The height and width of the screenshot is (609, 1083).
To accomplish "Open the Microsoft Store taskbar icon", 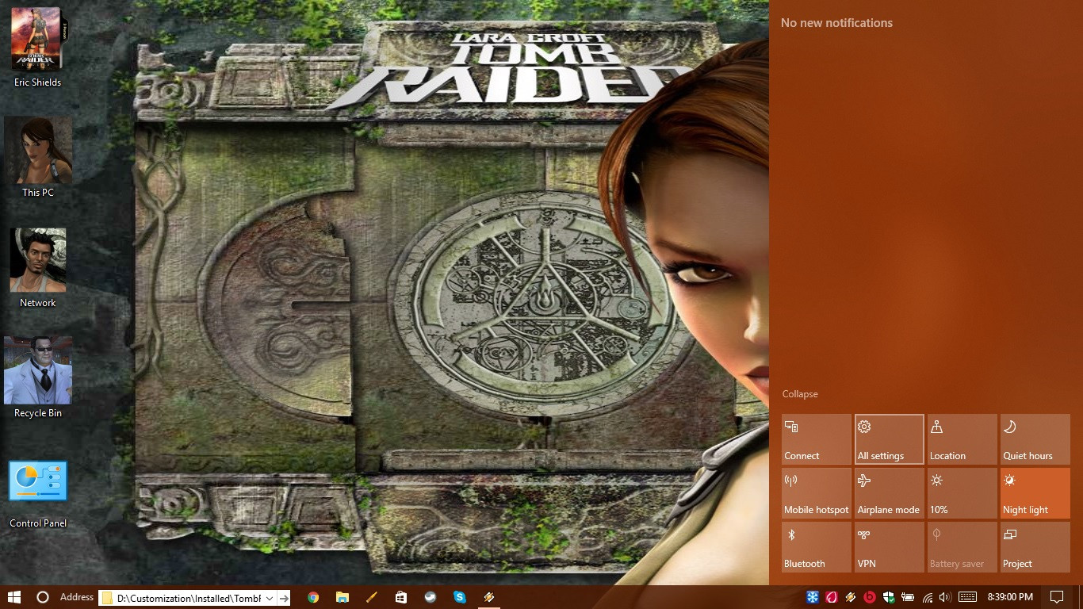I will 401,597.
